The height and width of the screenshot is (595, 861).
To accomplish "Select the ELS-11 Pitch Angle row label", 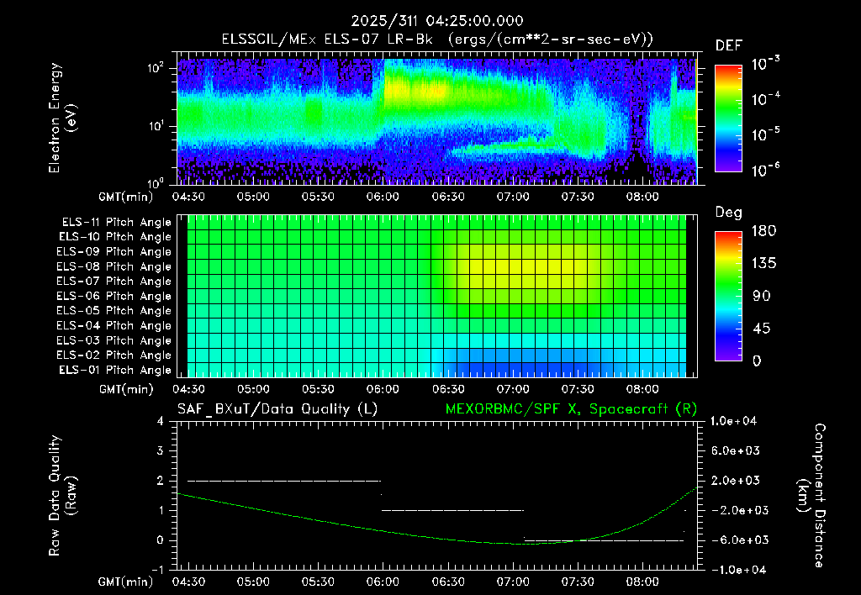I will click(116, 223).
